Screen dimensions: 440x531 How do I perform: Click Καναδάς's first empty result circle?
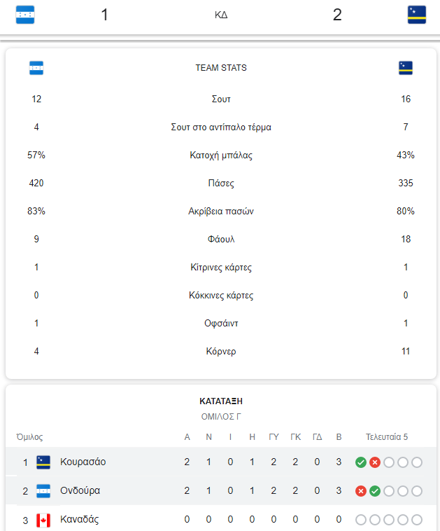[x=361, y=520]
